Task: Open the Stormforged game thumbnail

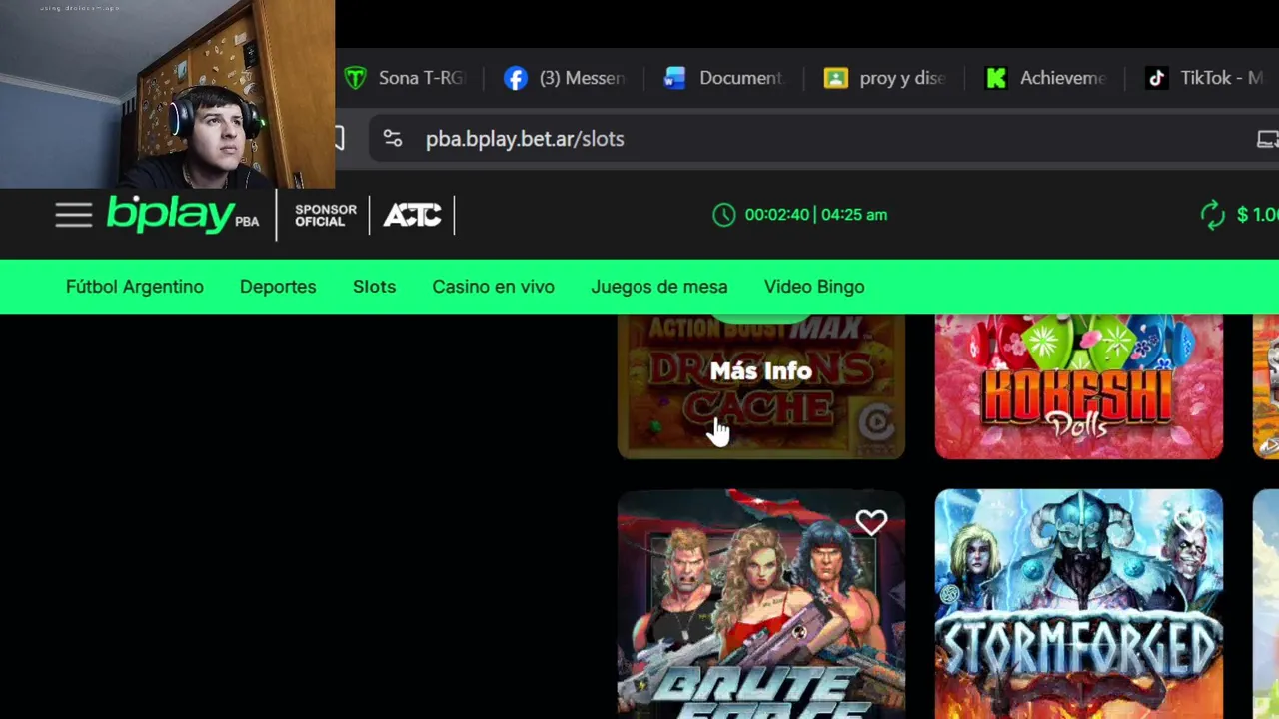Action: tap(1078, 603)
